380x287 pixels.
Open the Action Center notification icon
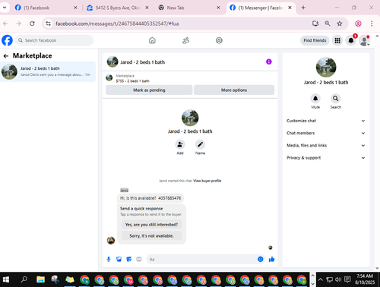(347, 279)
